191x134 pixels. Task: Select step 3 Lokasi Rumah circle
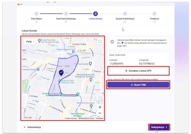point(95,14)
